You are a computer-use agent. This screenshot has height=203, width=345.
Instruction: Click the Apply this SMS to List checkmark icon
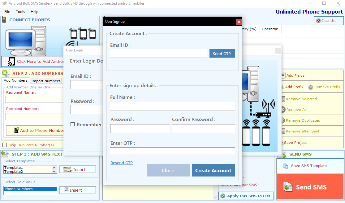tap(222, 196)
